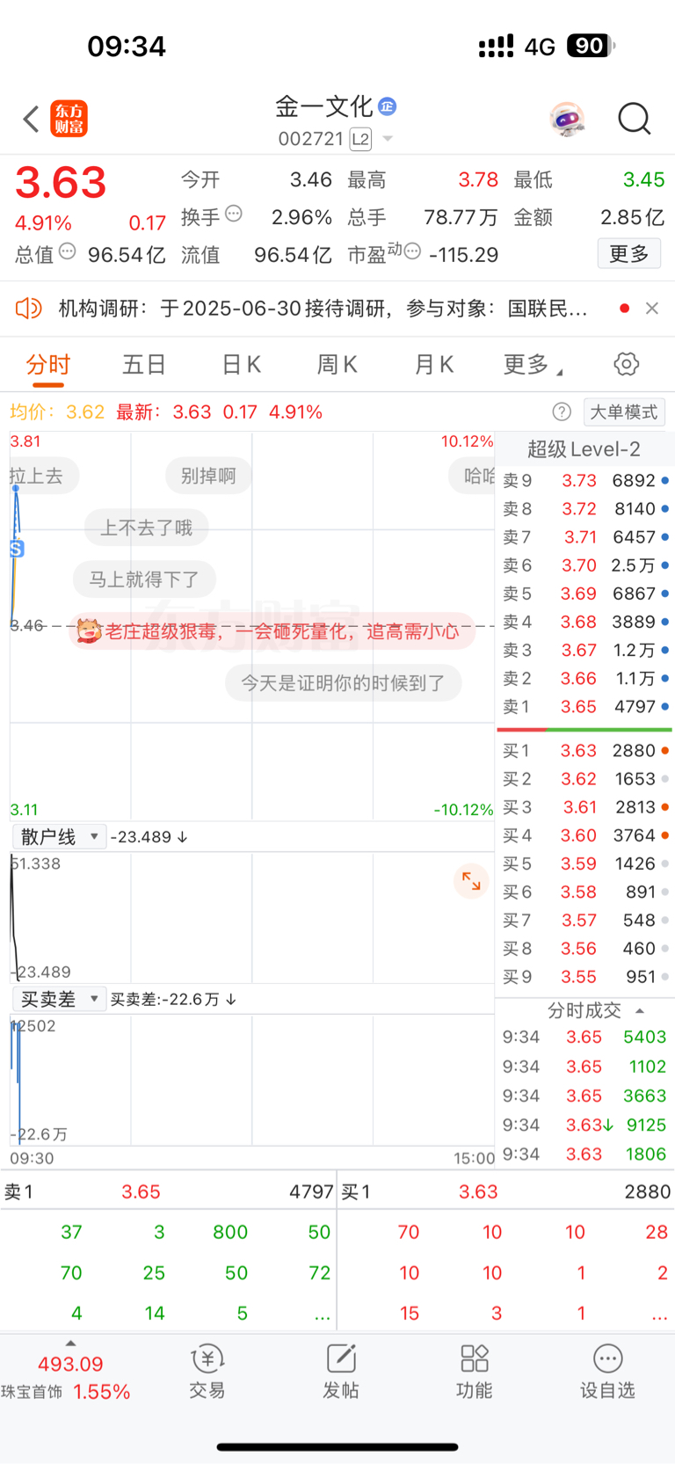This screenshot has width=675, height=1464.
Task: Tap the blue enterprise badge beside 金一文化
Action: click(387, 106)
